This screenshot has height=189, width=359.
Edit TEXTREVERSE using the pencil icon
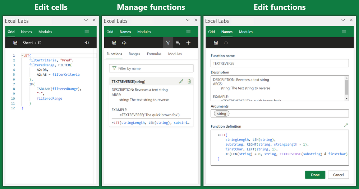point(181,81)
